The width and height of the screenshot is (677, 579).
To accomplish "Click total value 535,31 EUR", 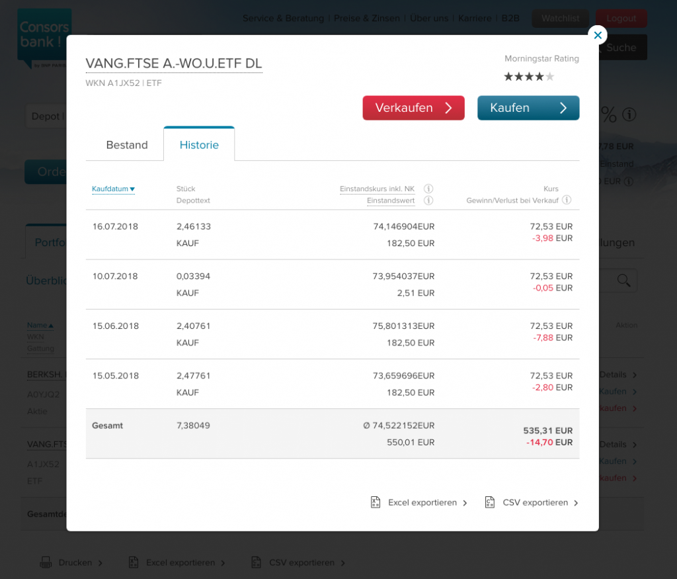I will coord(548,430).
